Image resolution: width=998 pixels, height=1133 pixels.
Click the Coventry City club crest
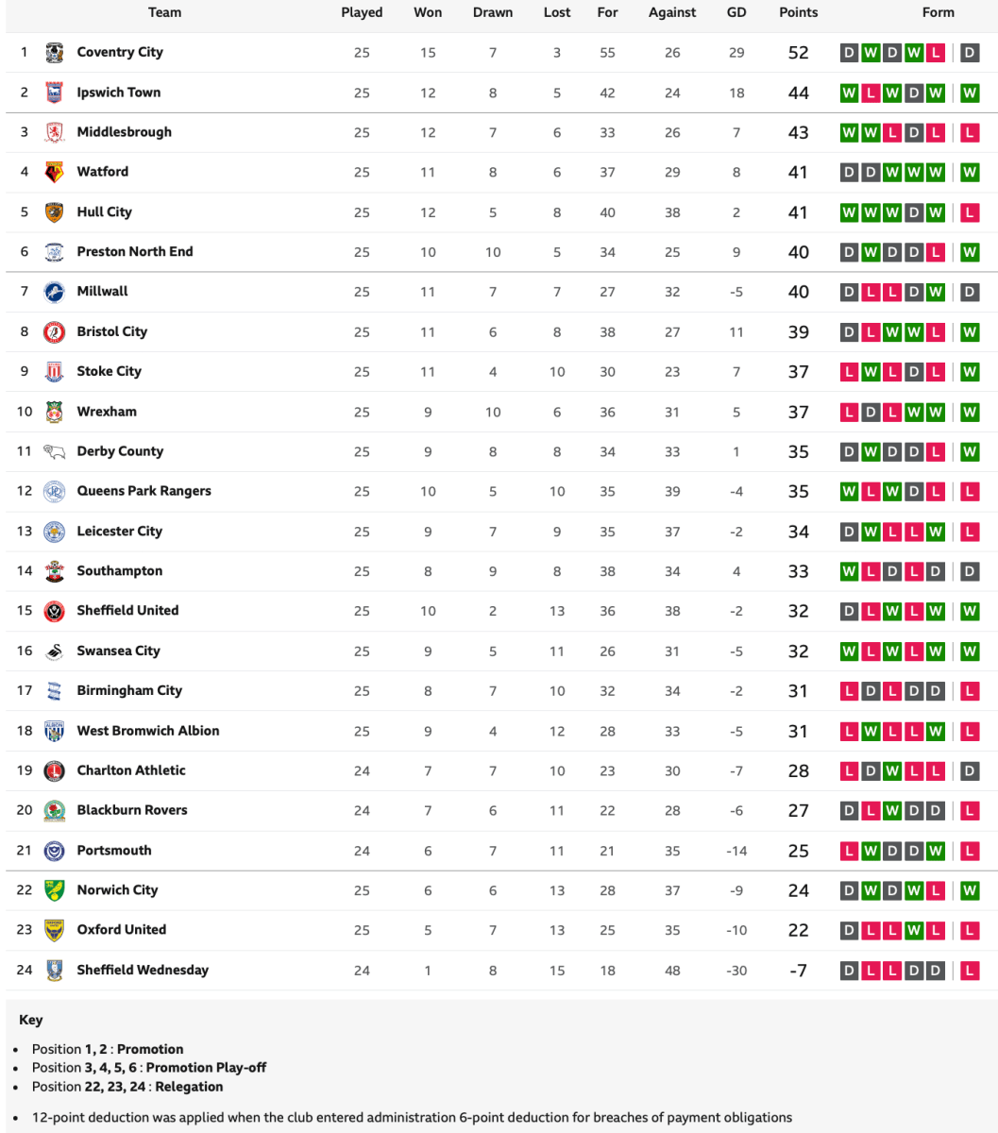pyautogui.click(x=54, y=53)
